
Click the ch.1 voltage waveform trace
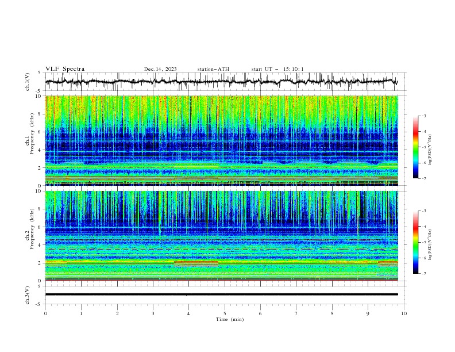222,82
